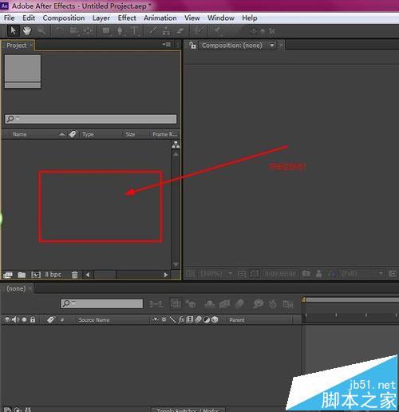Viewport: 399px width, 412px height.
Task: Take a snapshot with camera icon
Action: (x=306, y=273)
